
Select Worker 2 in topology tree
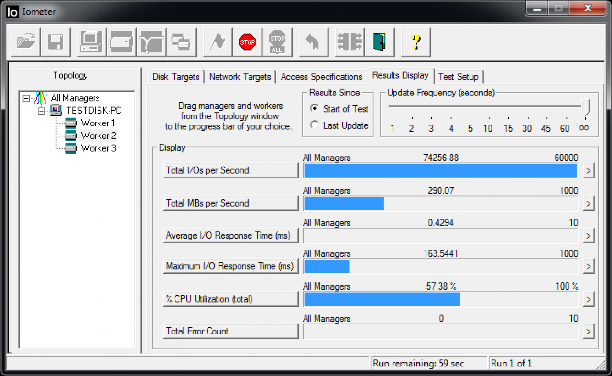[98, 136]
